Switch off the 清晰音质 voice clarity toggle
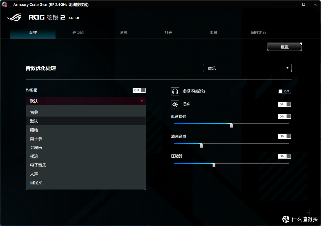Viewport: 321px width, 226px height. pyautogui.click(x=284, y=136)
